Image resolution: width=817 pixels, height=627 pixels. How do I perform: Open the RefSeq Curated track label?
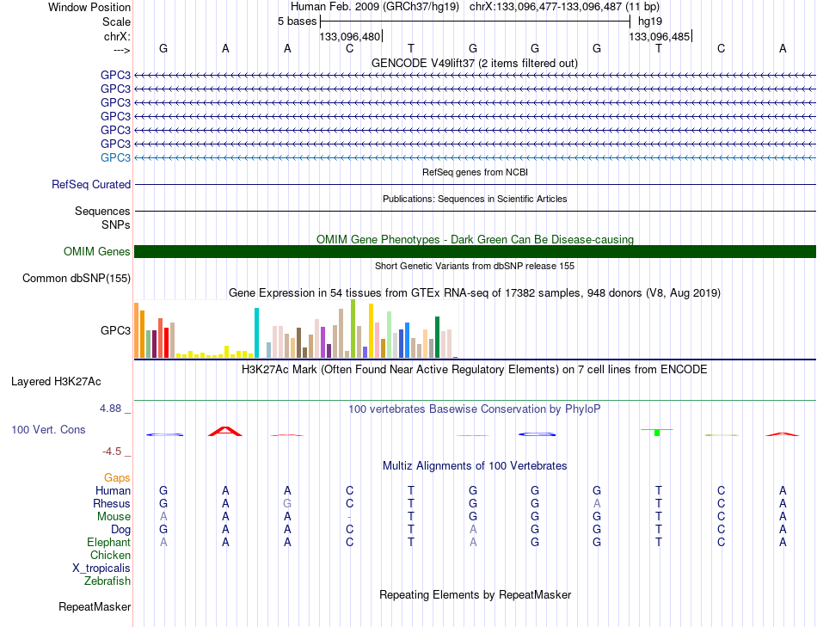tap(91, 185)
